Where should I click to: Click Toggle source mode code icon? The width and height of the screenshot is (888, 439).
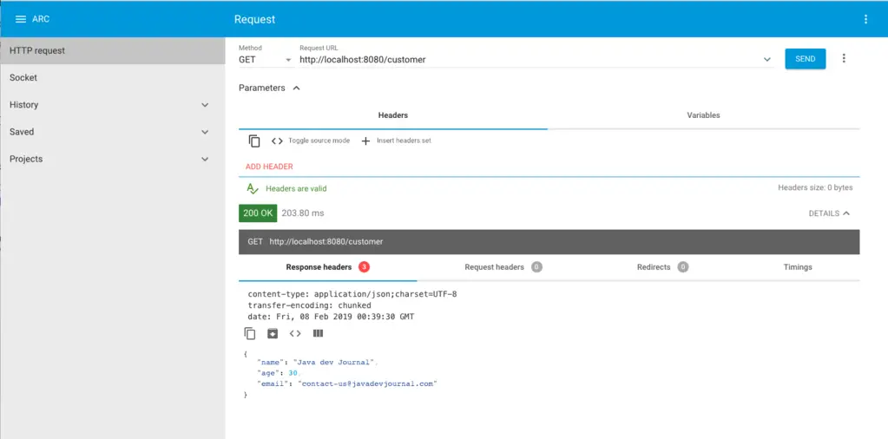click(x=277, y=141)
